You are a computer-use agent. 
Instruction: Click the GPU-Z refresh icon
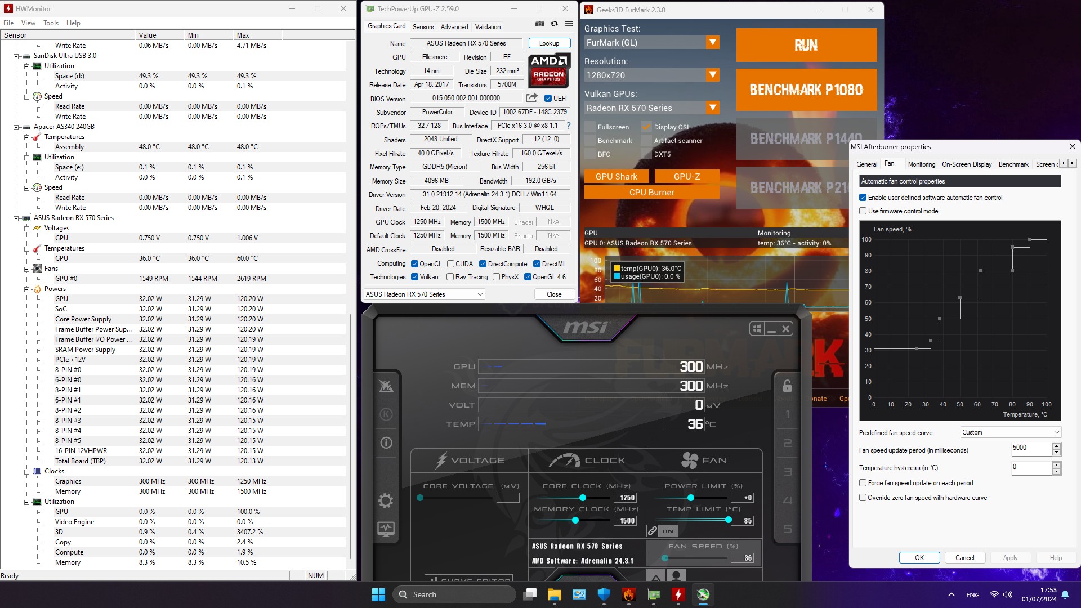point(554,24)
